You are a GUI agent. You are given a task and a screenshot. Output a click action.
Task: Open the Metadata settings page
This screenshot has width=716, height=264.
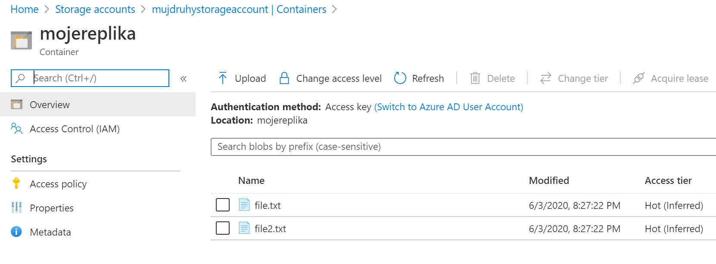pyautogui.click(x=50, y=232)
